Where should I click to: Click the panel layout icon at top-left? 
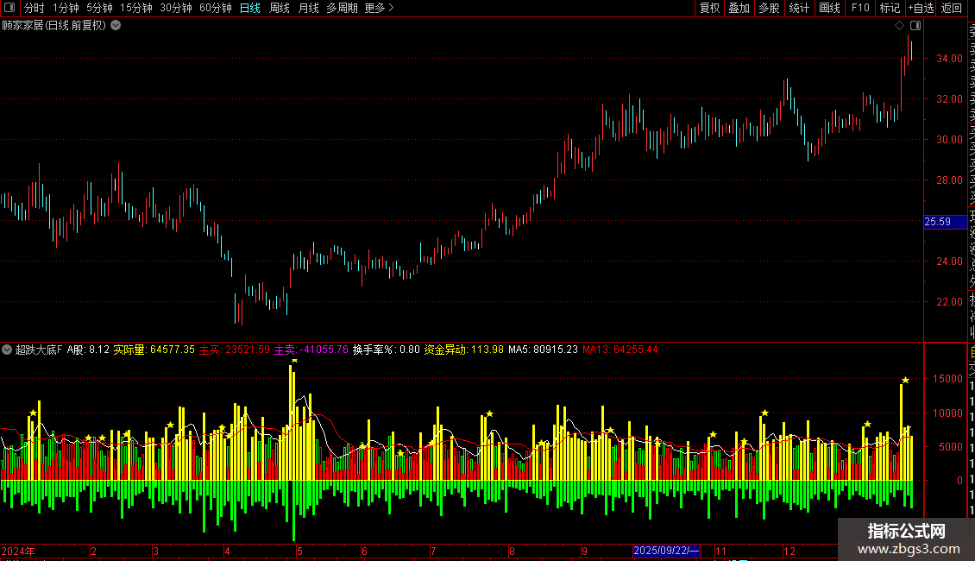click(x=9, y=8)
